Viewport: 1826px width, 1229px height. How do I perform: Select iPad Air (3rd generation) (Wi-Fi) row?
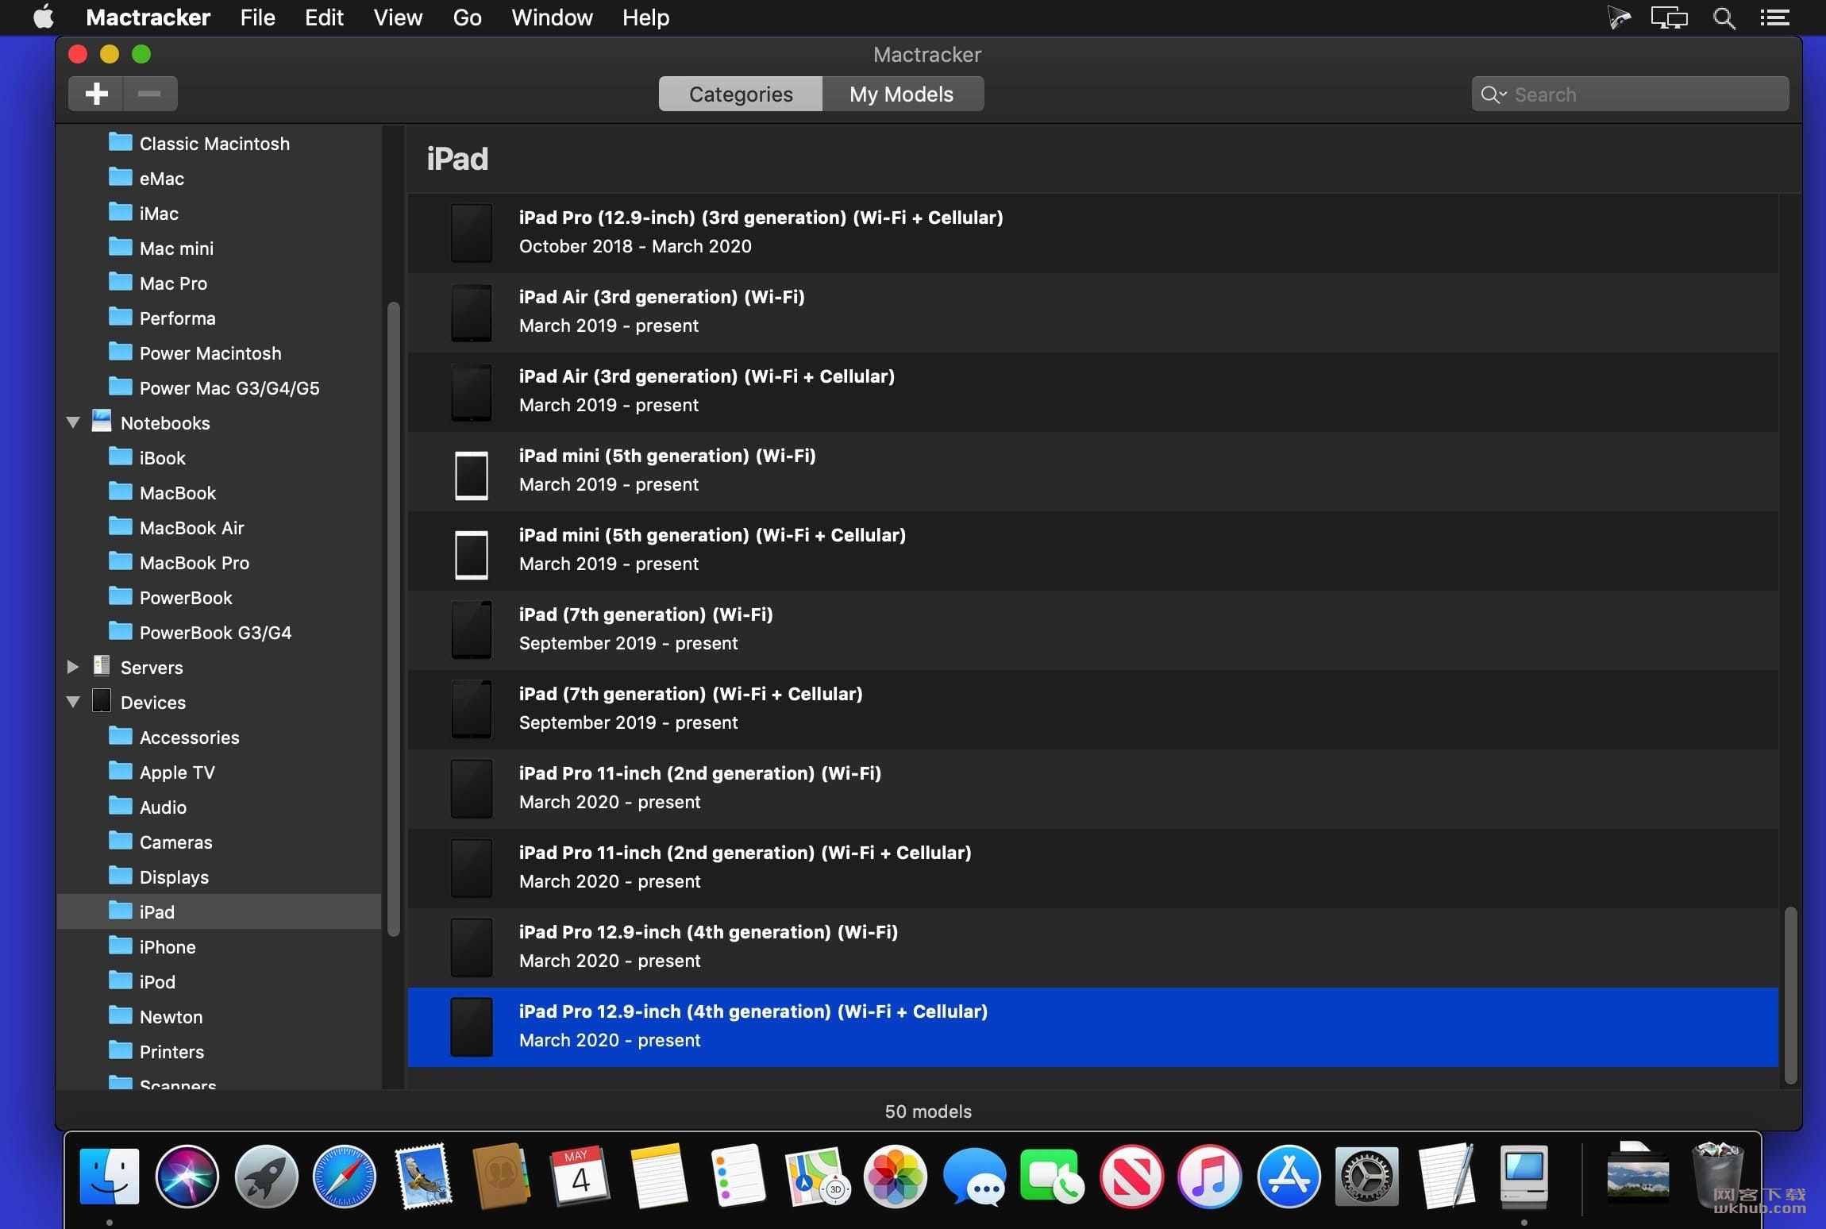tap(1093, 313)
